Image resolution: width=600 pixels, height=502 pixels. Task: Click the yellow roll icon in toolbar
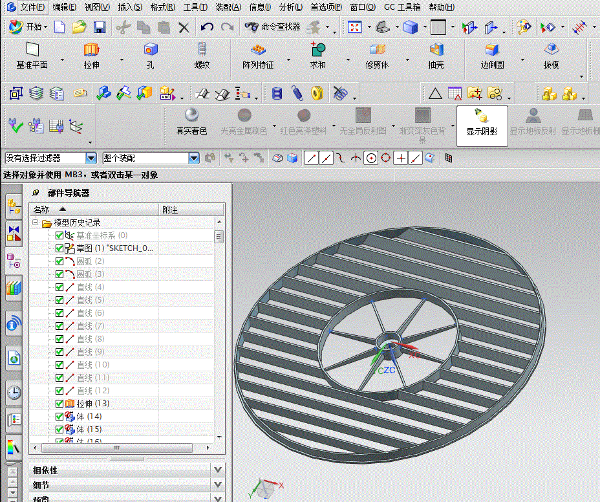point(317,93)
